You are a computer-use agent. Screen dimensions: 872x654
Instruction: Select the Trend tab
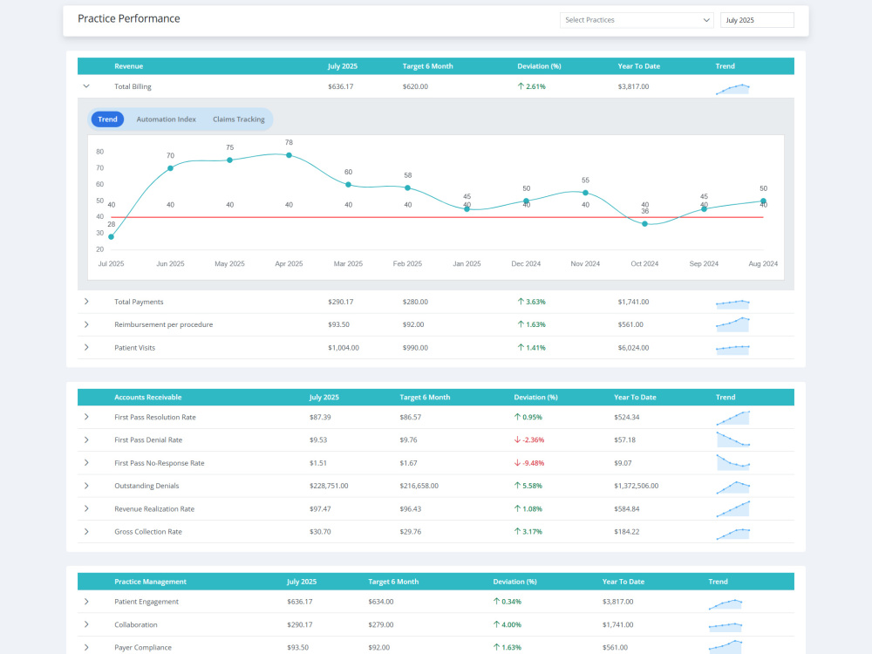point(107,119)
